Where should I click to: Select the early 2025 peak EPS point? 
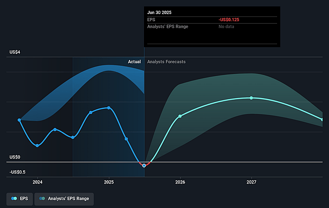click(108, 108)
